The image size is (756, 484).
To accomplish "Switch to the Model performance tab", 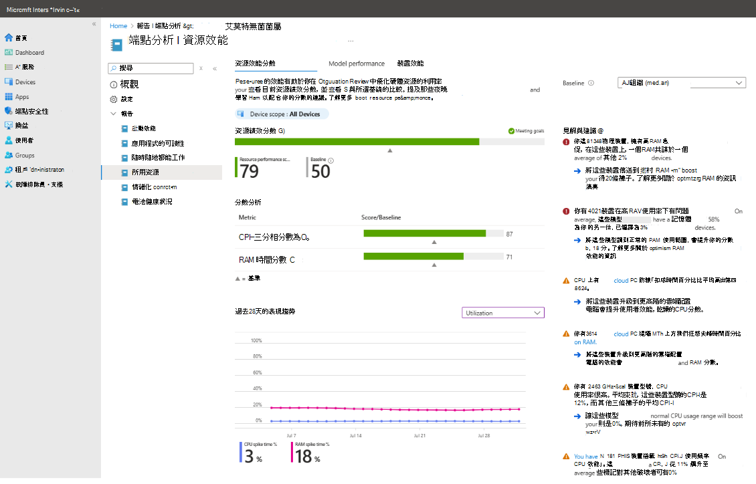I will pyautogui.click(x=357, y=64).
